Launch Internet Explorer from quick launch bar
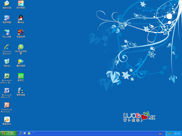This screenshot has height=136, width=182. point(21,133)
